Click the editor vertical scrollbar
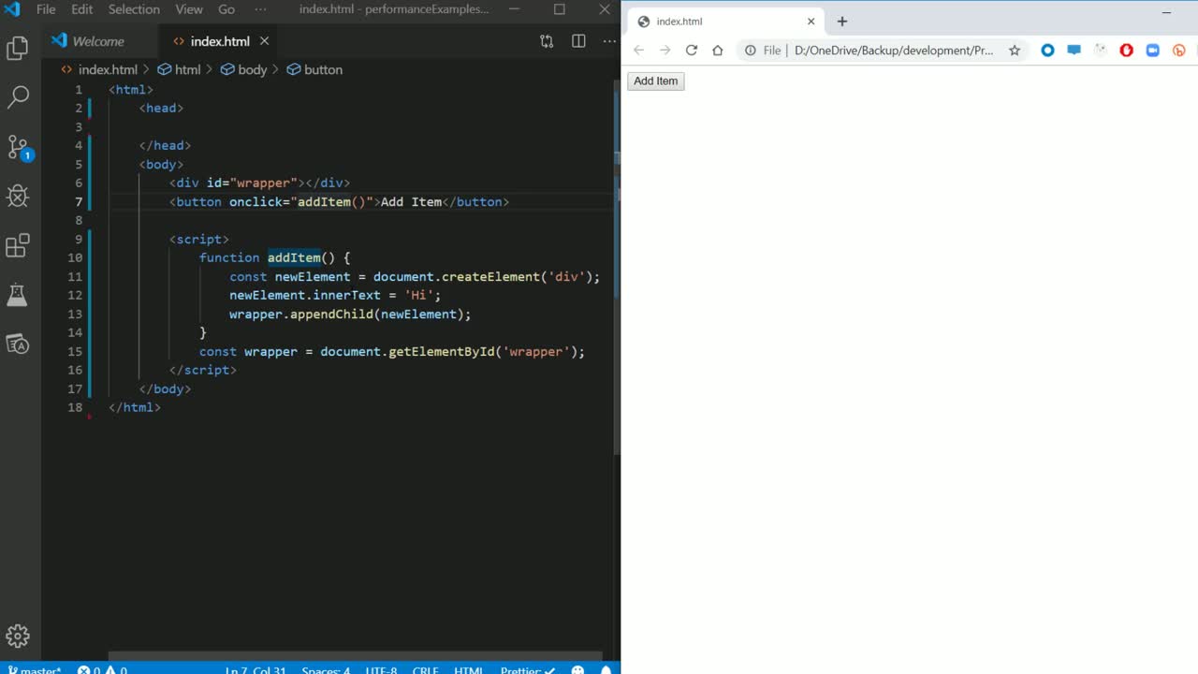This screenshot has width=1198, height=674. point(616,281)
